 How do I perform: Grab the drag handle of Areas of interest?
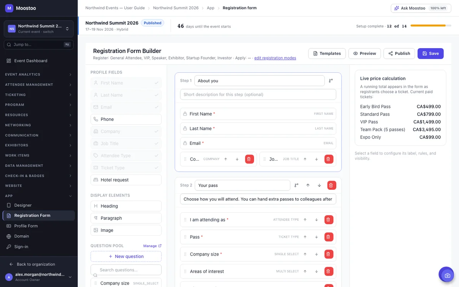point(186,271)
